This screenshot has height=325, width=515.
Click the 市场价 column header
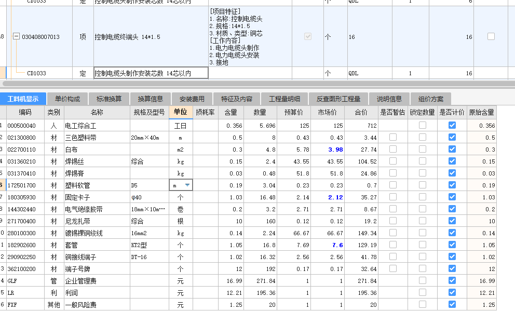[x=328, y=112]
